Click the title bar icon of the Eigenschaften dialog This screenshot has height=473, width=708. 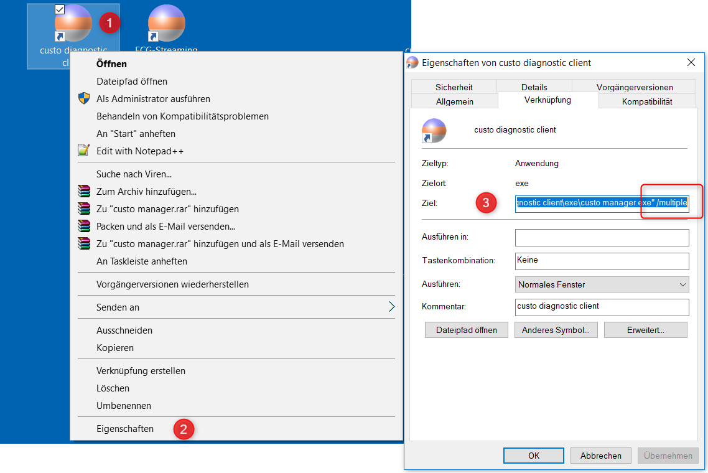point(412,63)
